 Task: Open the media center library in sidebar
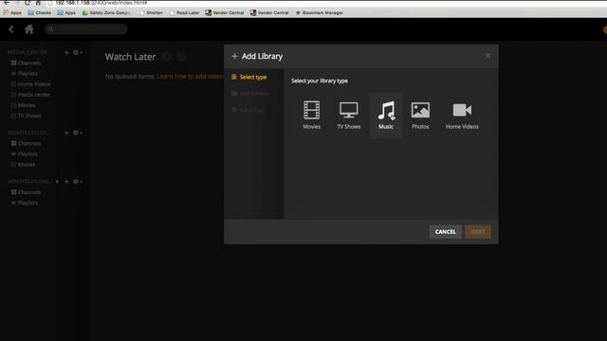pos(30,95)
